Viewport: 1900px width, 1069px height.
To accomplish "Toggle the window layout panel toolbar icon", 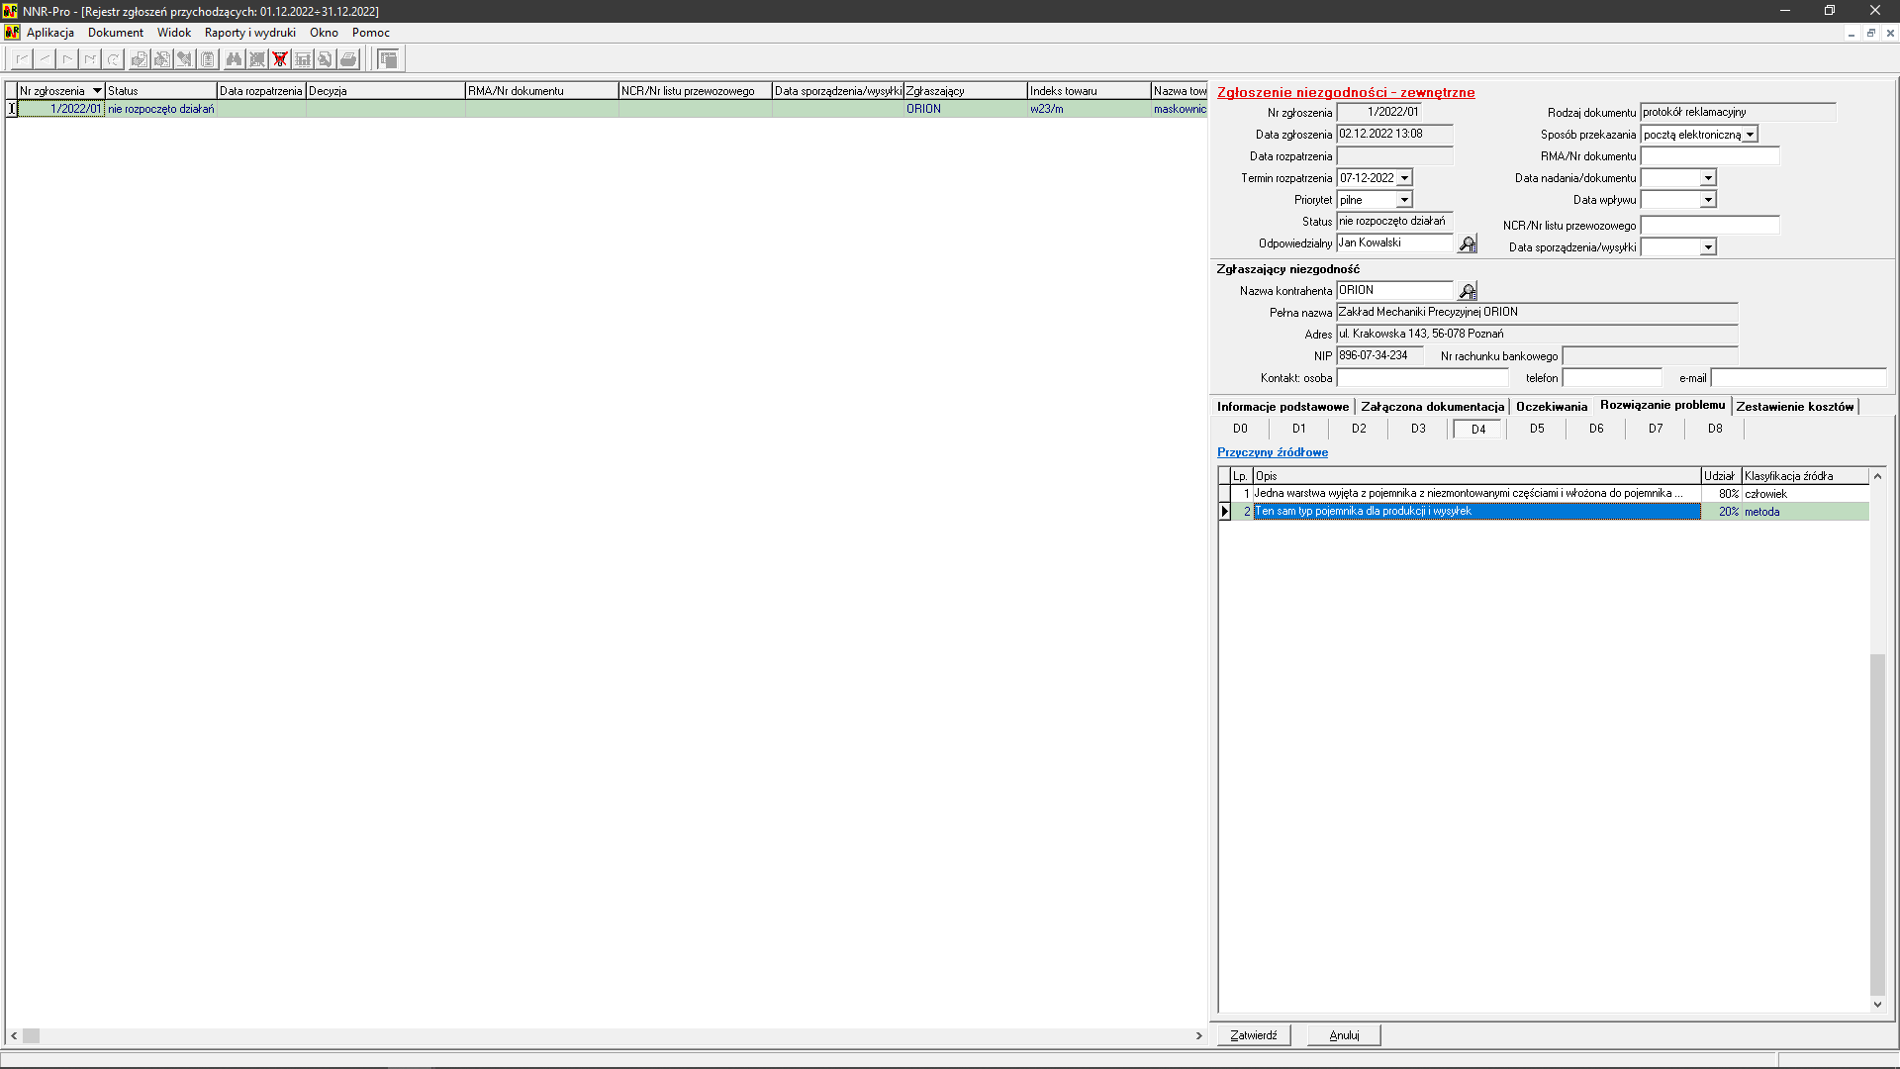I will pos(389,59).
